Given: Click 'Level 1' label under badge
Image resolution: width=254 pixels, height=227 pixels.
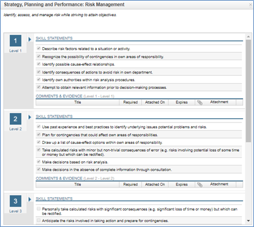Looking at the screenshot, I should [x=16, y=51].
